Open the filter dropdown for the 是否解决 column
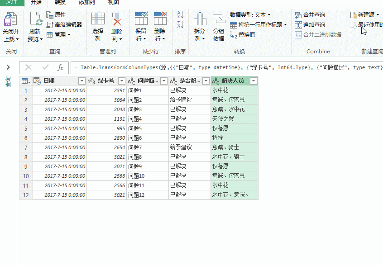Viewport: 383px width, 265px height. [x=206, y=81]
